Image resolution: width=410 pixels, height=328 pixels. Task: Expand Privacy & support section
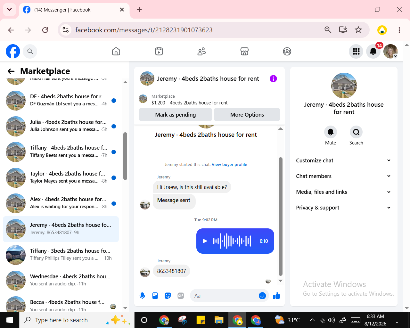344,208
